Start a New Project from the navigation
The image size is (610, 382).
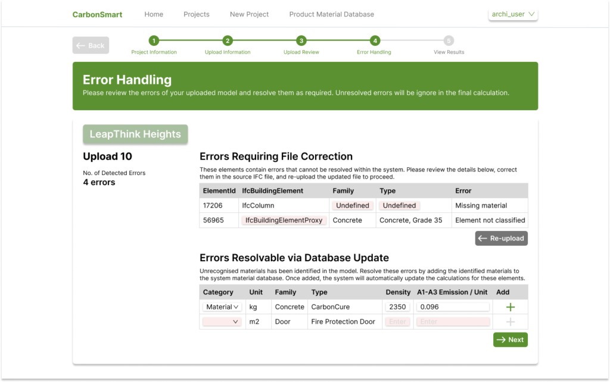click(x=249, y=14)
